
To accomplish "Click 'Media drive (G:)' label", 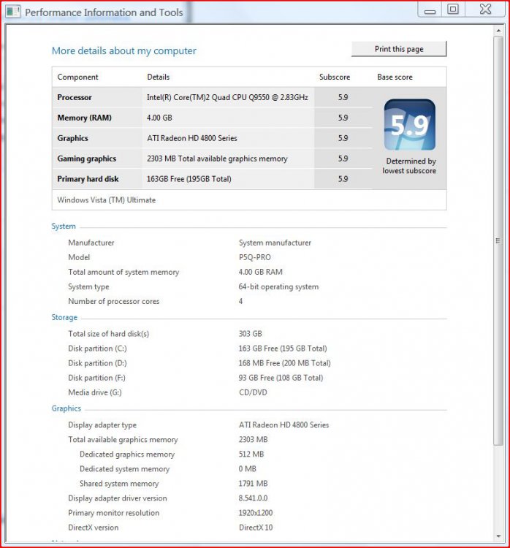I will click(x=95, y=392).
